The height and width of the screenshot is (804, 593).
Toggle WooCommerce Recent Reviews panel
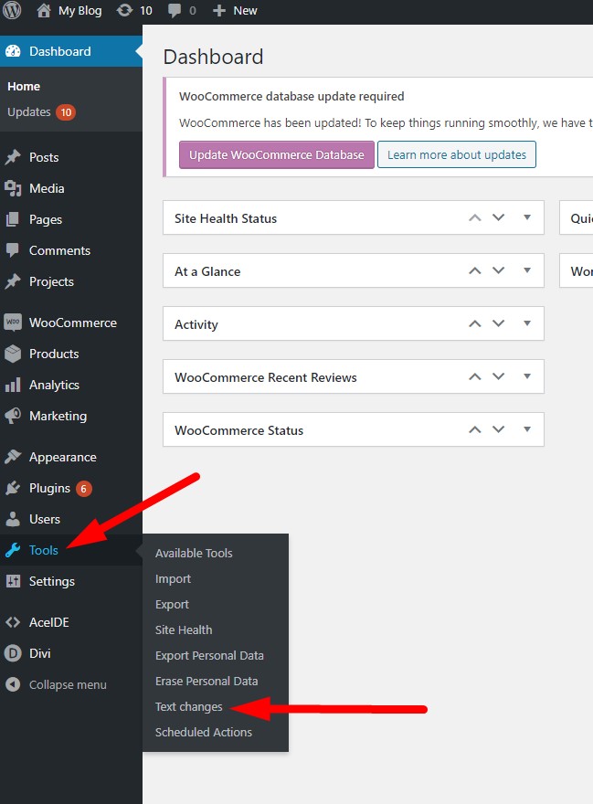tap(527, 376)
